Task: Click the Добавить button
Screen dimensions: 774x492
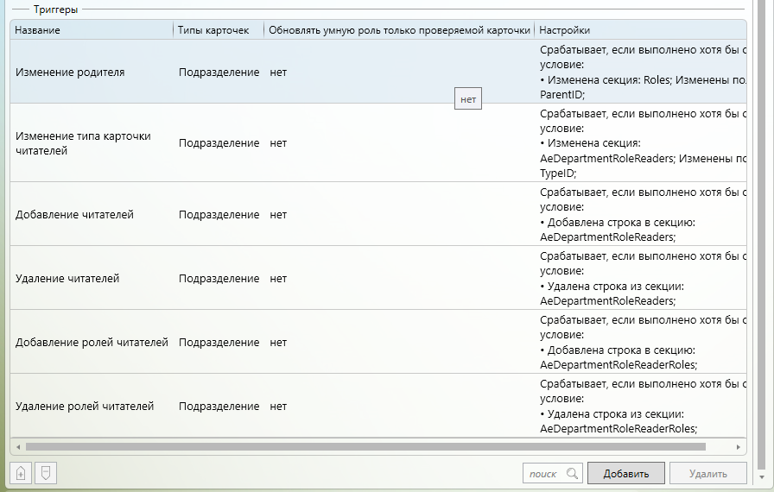Action: (625, 474)
